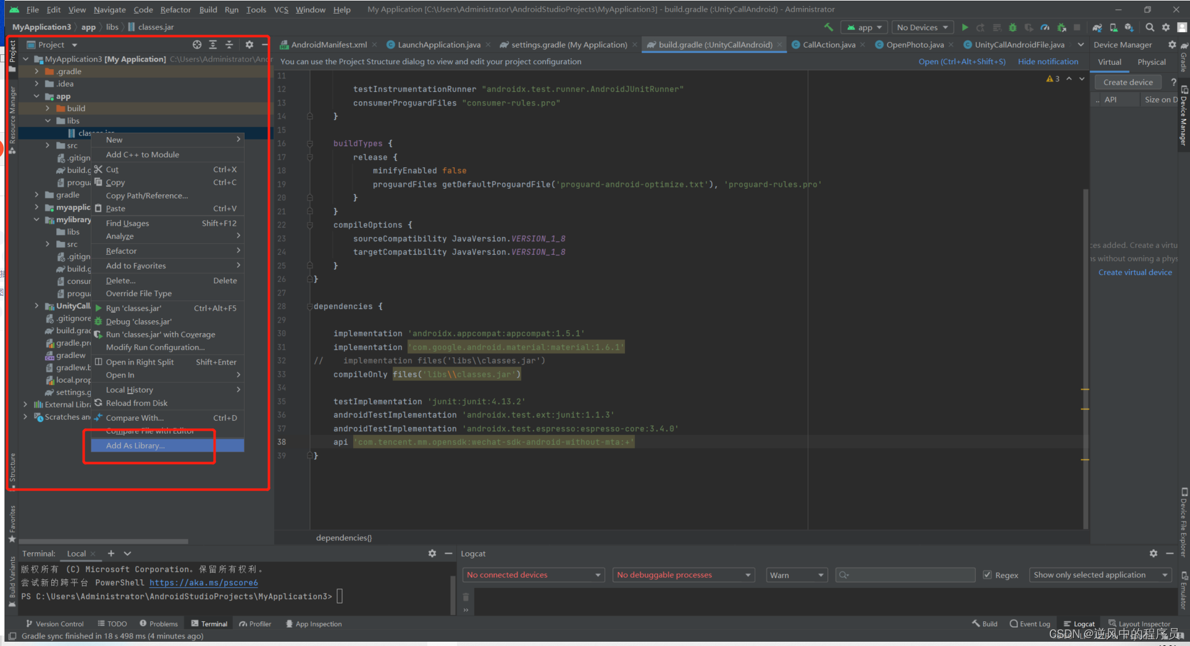Select Add As Library... in context menu

coord(167,445)
